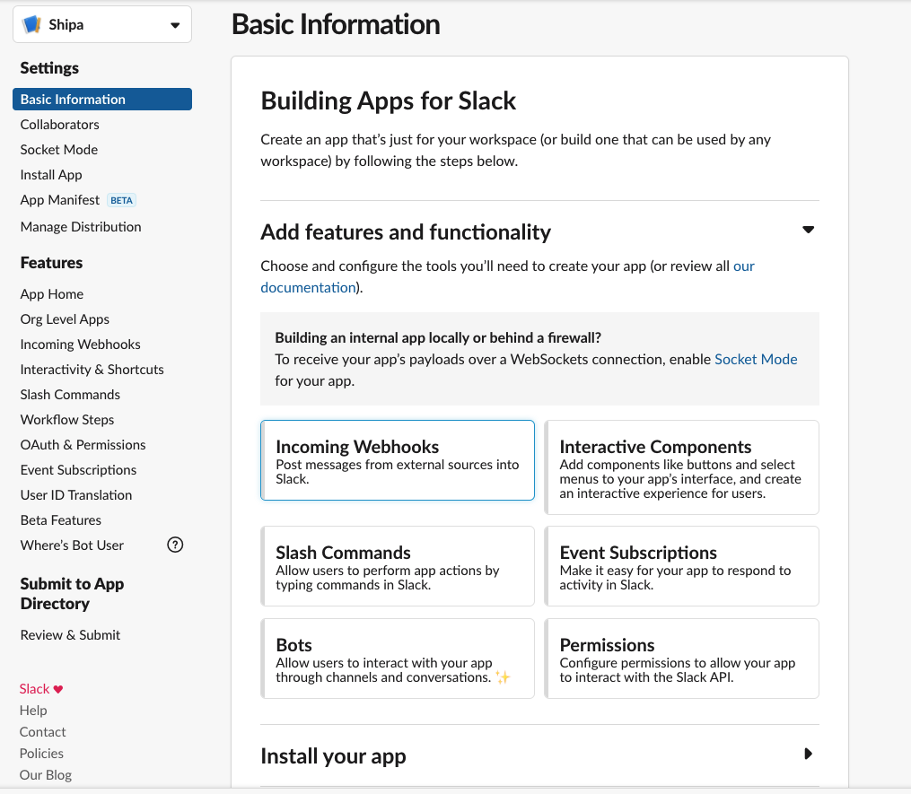Open Event Subscriptions in the sidebar
Screen dimensions: 911x794
pyautogui.click(x=78, y=470)
